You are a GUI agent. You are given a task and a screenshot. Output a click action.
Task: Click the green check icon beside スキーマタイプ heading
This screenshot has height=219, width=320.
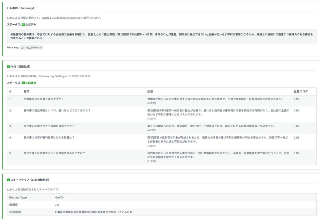click(x=8, y=179)
